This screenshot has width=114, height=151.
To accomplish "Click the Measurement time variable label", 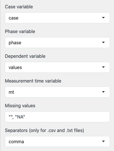I will coord(33,81).
